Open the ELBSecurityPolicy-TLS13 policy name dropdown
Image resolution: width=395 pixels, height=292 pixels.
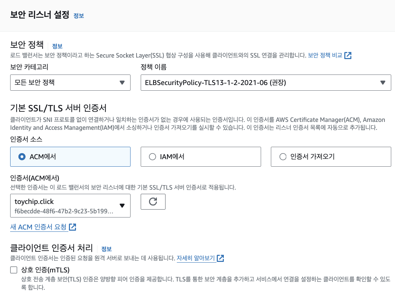tap(266, 83)
